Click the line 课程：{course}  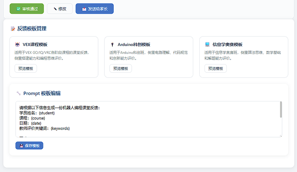pos(32,118)
